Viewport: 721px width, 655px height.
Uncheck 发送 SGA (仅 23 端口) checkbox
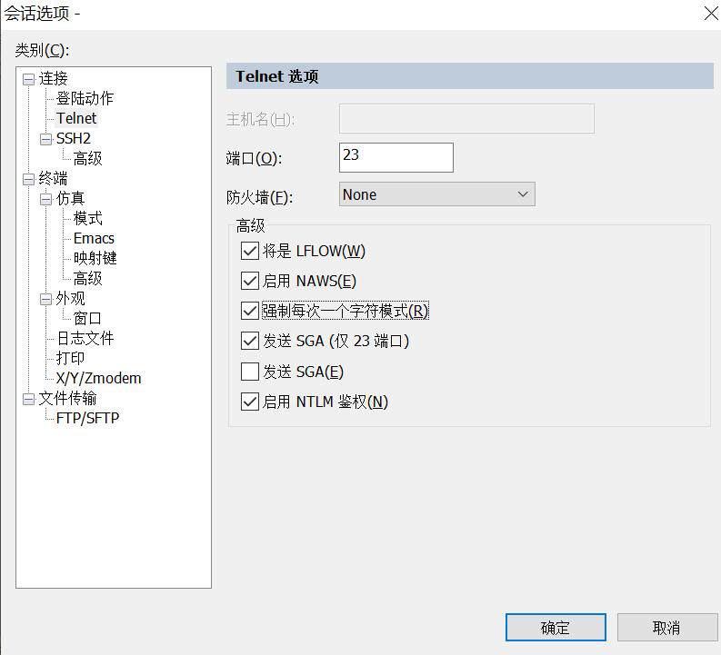[x=250, y=342]
